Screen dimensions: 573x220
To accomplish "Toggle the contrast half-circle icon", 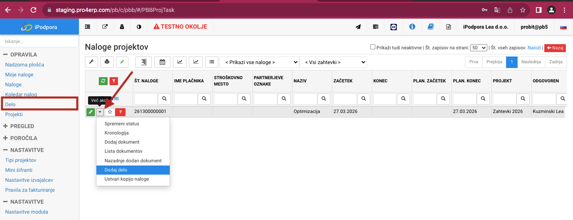I will coord(139,27).
